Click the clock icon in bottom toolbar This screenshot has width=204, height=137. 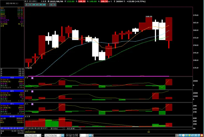click(x=183, y=135)
